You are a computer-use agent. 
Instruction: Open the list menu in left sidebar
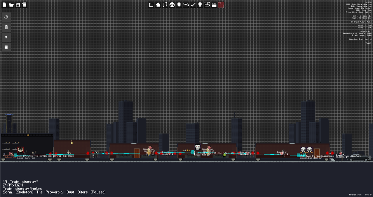click(x=6, y=47)
